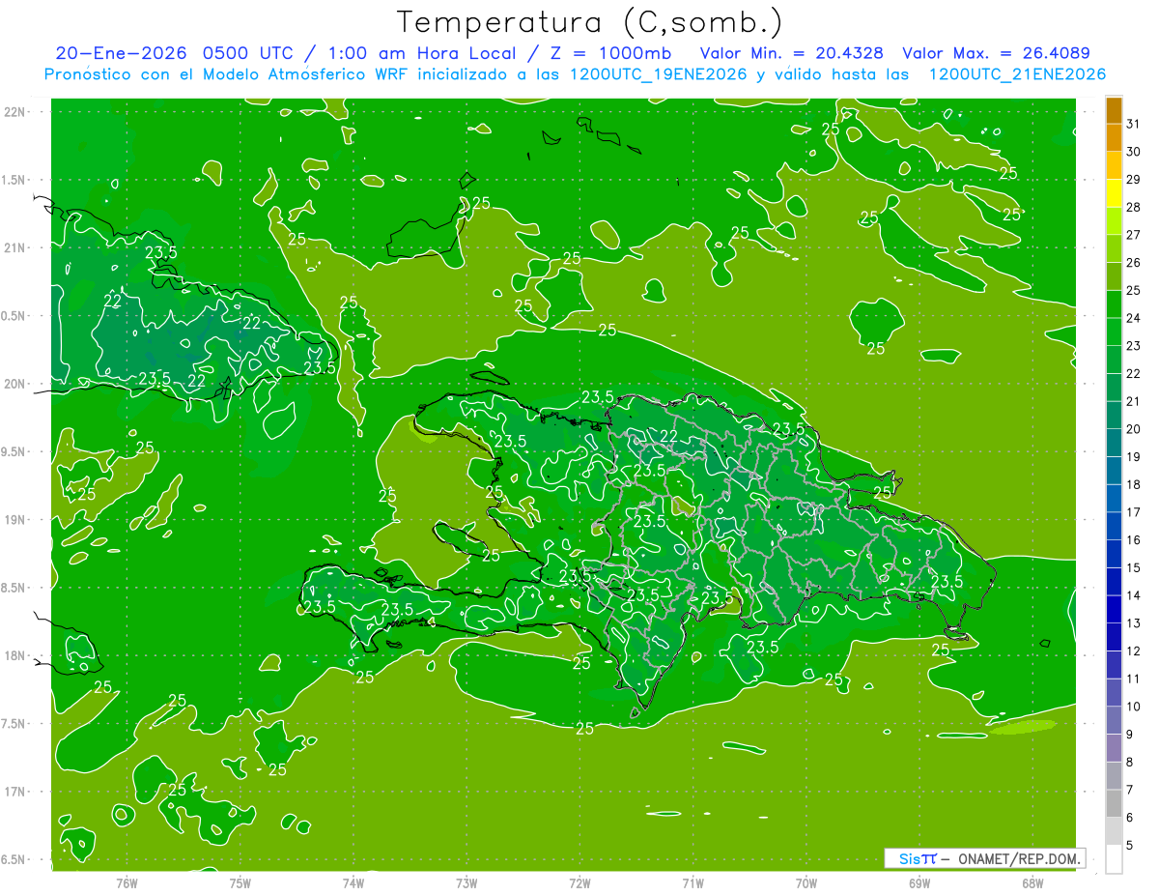
Task: Click the "68W" longitude axis label
Action: (1032, 882)
